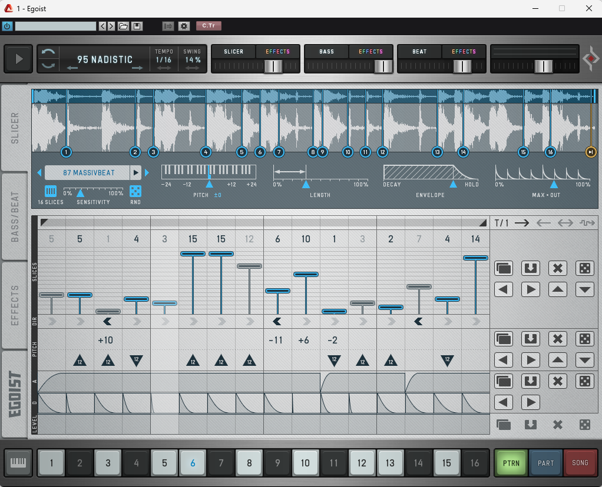Open the BASS section tab
The height and width of the screenshot is (487, 602).
(x=326, y=51)
